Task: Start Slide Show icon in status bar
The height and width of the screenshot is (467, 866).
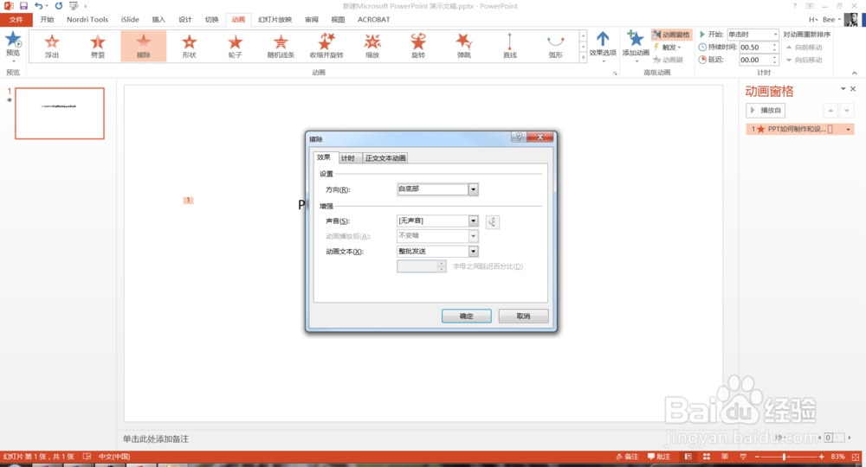Action: (x=743, y=457)
